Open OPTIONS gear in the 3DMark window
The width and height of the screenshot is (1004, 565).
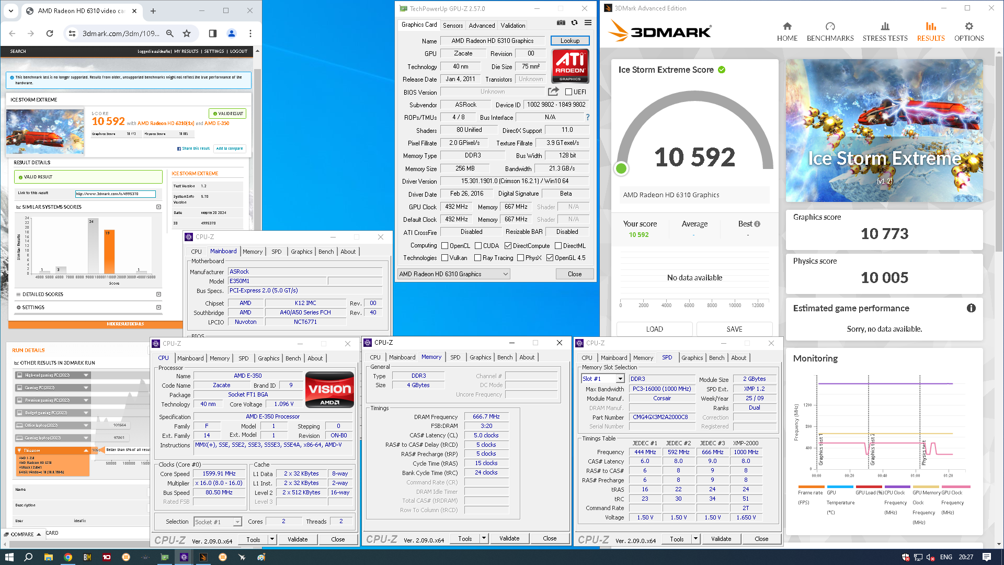pyautogui.click(x=969, y=31)
